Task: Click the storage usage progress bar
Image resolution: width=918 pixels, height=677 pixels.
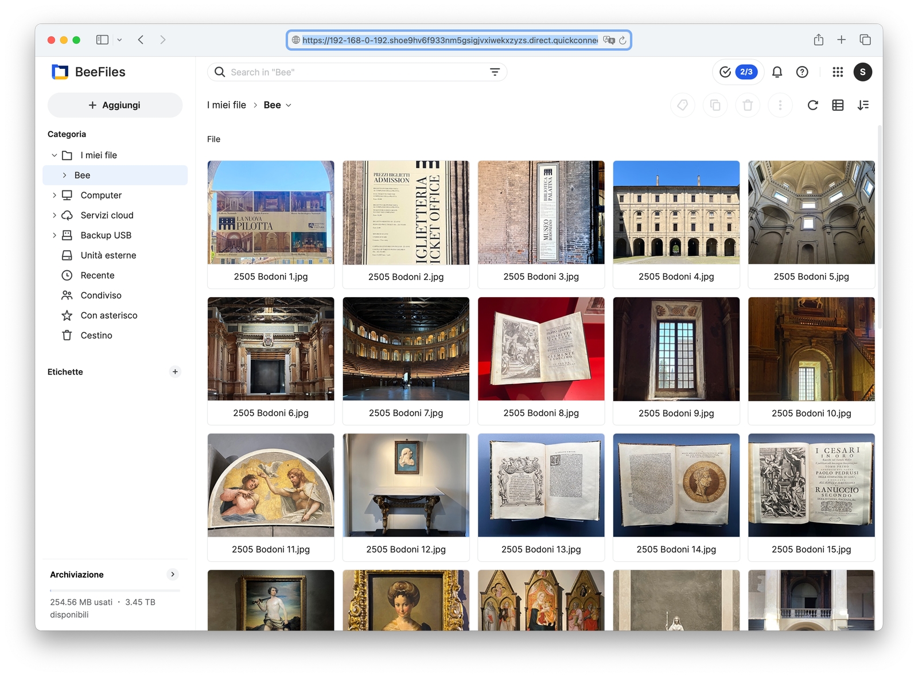Action: [x=115, y=590]
